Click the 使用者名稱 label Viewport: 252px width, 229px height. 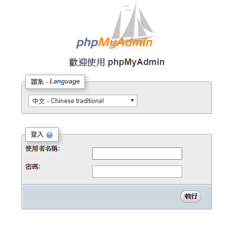pyautogui.click(x=42, y=148)
